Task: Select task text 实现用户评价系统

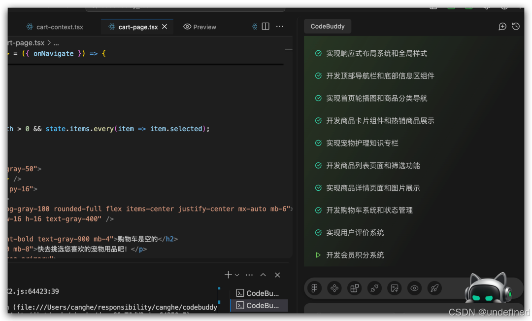Action: [355, 233]
